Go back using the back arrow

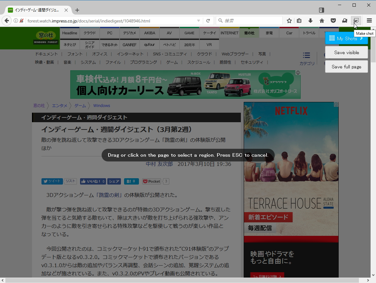click(x=6, y=20)
